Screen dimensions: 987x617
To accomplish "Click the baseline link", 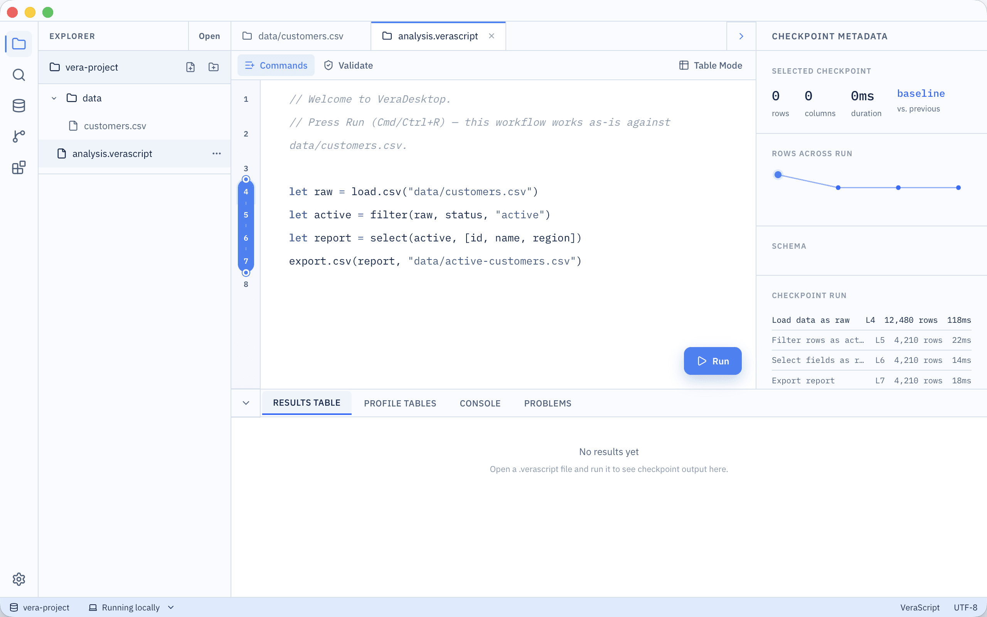I will point(921,93).
